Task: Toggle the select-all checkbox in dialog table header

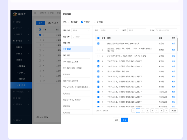Action: click(x=98, y=38)
